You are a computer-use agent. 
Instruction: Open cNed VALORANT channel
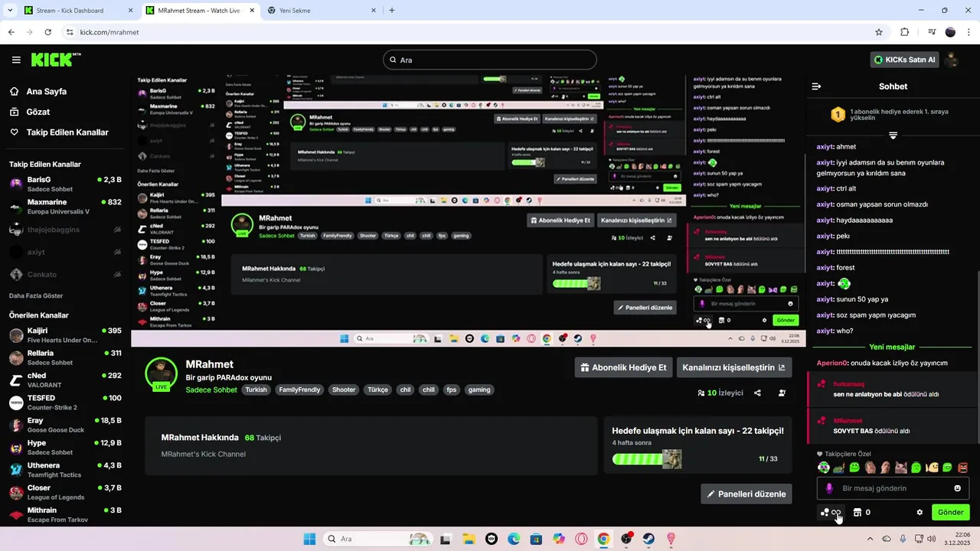pyautogui.click(x=65, y=380)
